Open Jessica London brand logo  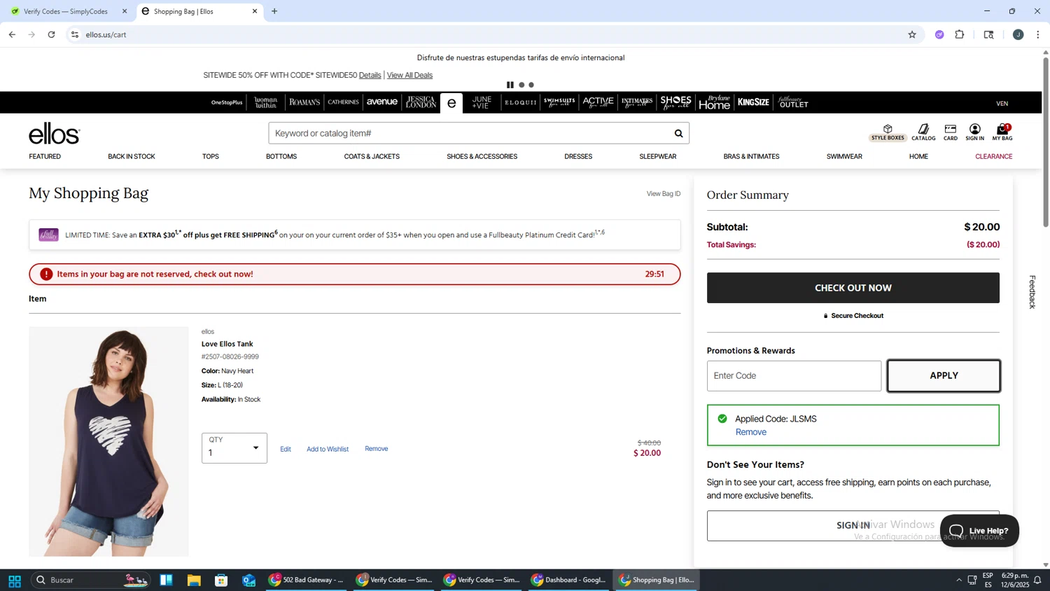tap(421, 102)
